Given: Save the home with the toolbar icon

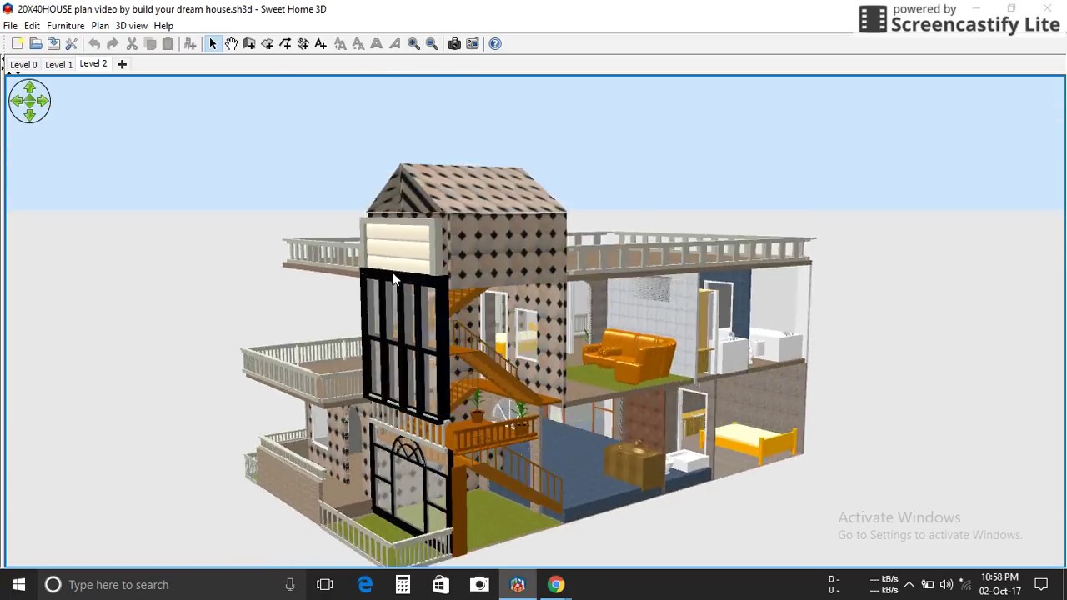Looking at the screenshot, I should coord(53,43).
